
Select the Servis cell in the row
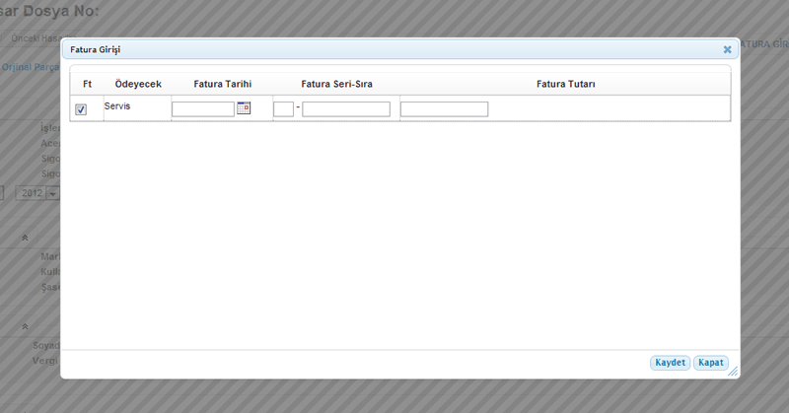click(x=117, y=105)
